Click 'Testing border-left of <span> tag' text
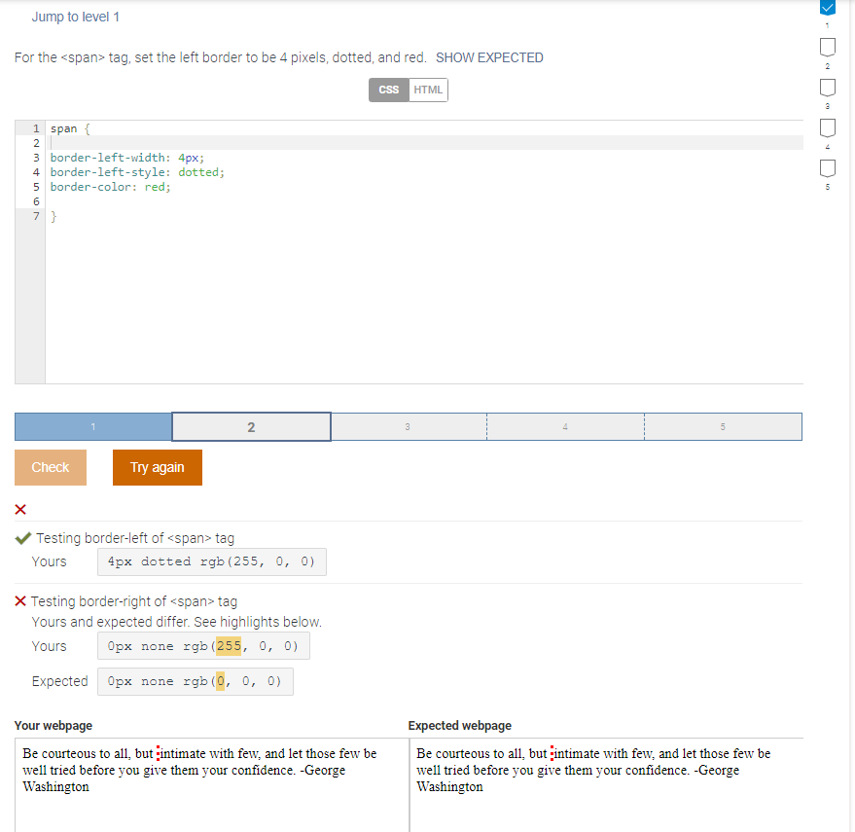 (x=135, y=538)
